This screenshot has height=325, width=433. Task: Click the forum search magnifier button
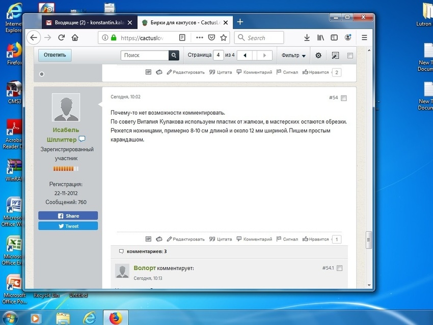coord(174,56)
